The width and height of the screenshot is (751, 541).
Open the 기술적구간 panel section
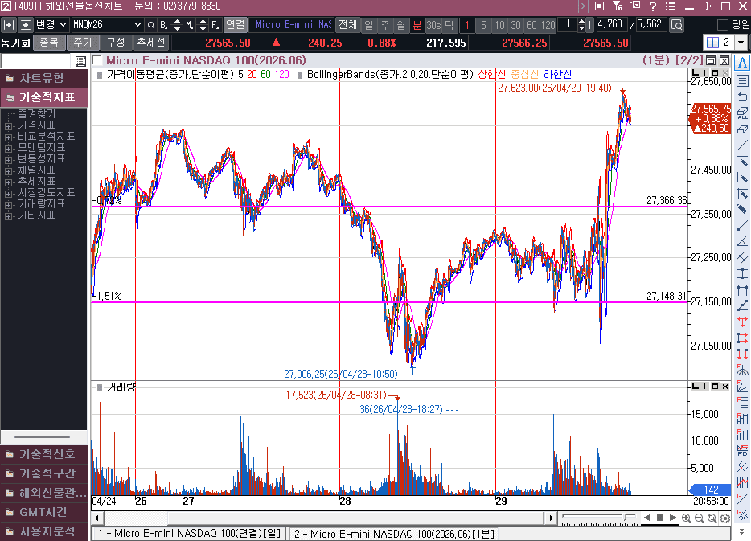(44, 473)
